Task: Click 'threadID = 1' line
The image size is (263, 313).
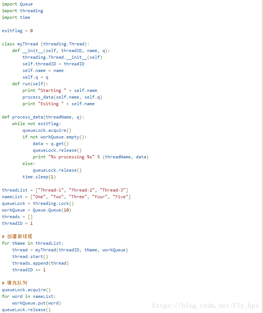Action: [17, 223]
